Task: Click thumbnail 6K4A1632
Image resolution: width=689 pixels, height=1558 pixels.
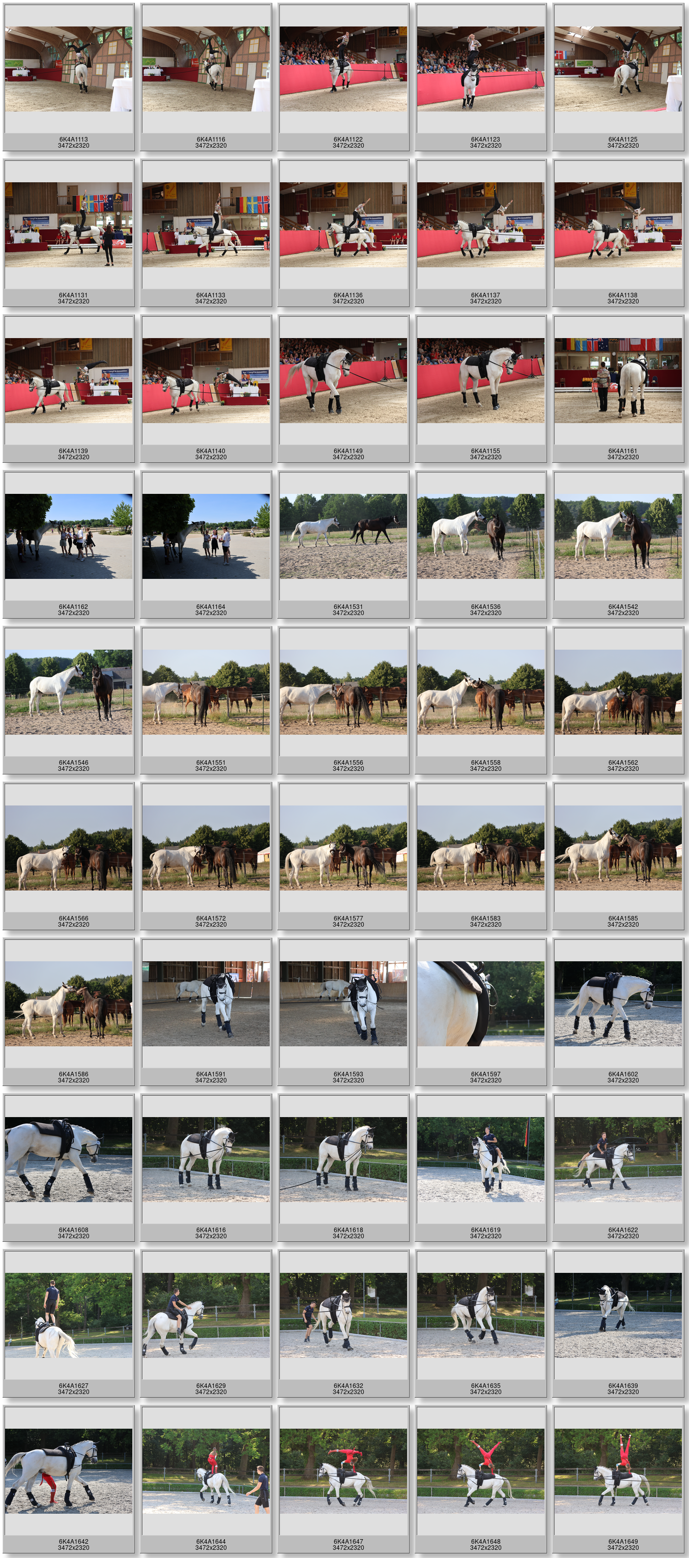Action: click(x=343, y=1316)
